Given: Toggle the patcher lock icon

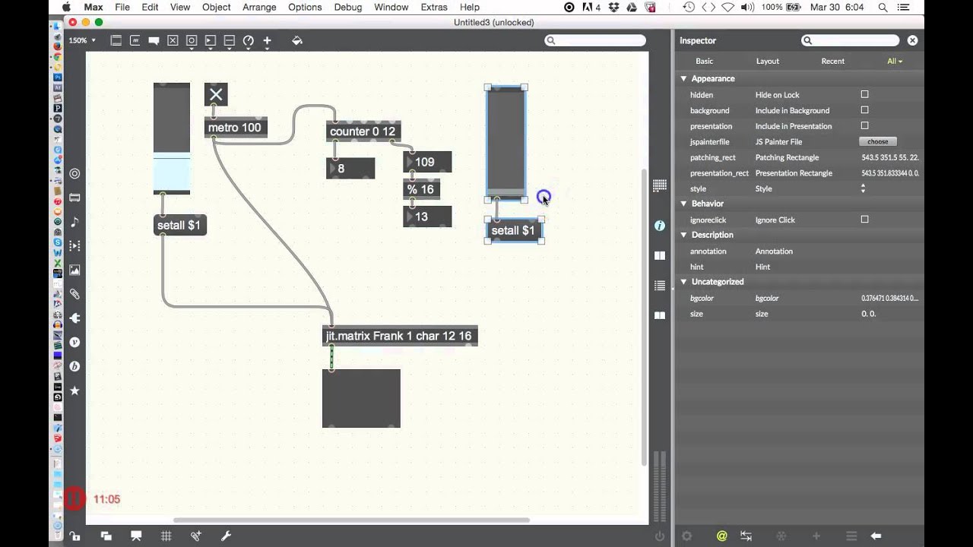Looking at the screenshot, I should (74, 536).
